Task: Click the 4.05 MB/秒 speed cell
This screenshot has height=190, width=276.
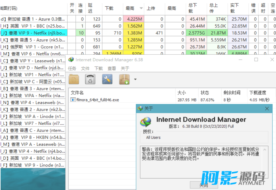Action: coord(259,100)
